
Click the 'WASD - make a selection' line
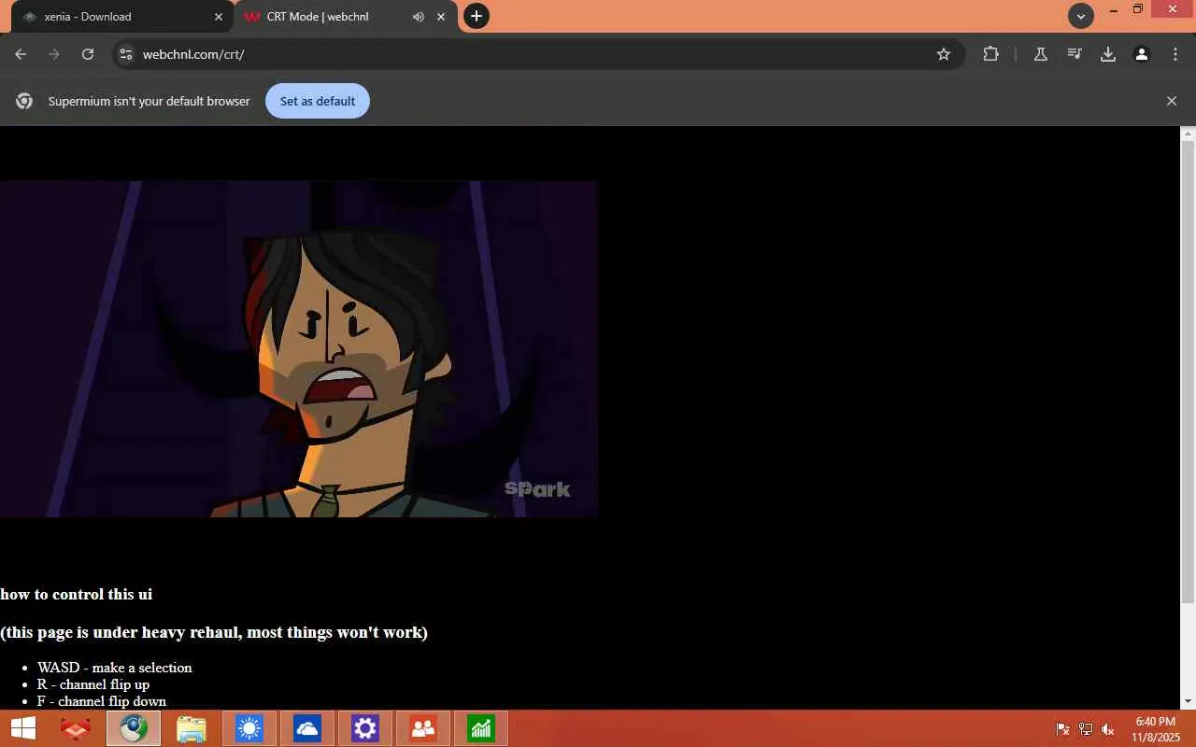point(115,668)
